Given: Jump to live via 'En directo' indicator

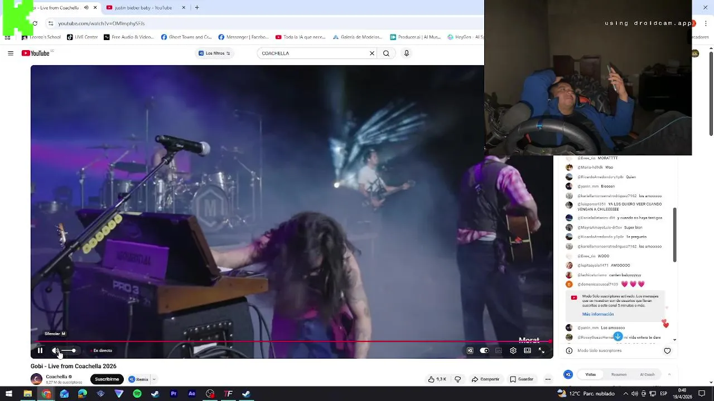Looking at the screenshot, I should [102, 350].
